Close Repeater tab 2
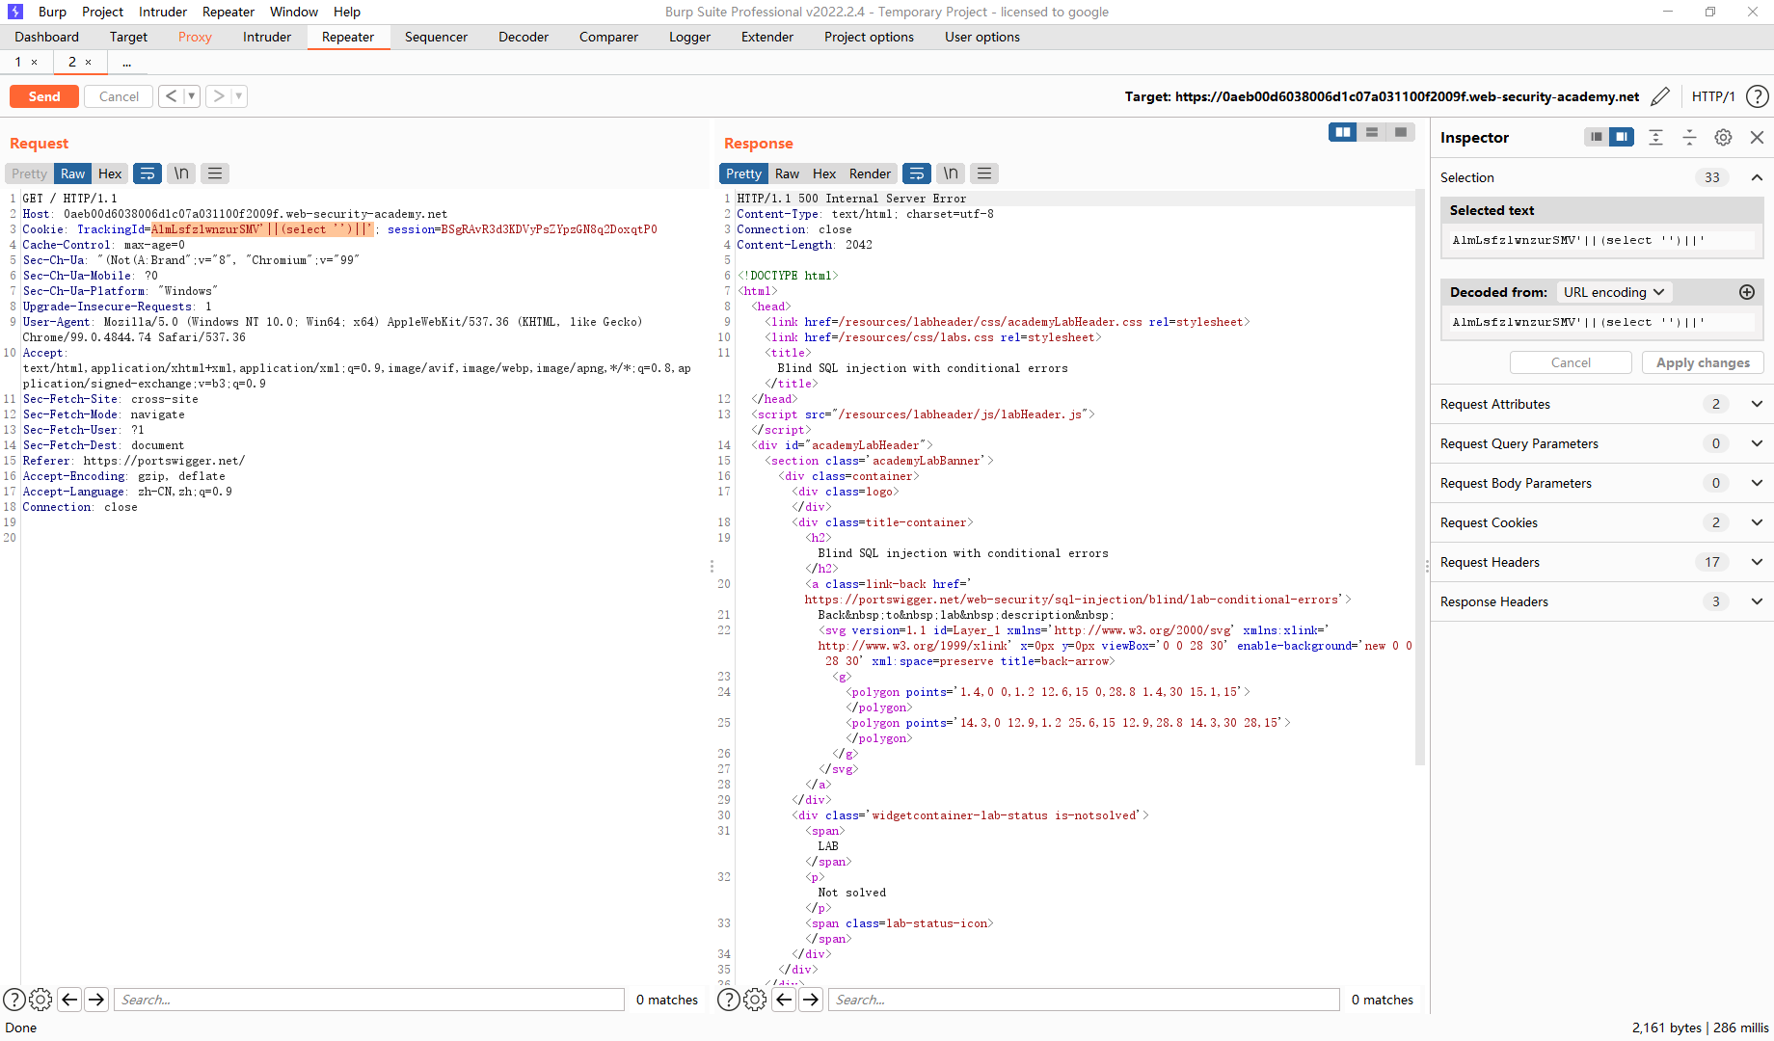The height and width of the screenshot is (1041, 1774). (89, 62)
